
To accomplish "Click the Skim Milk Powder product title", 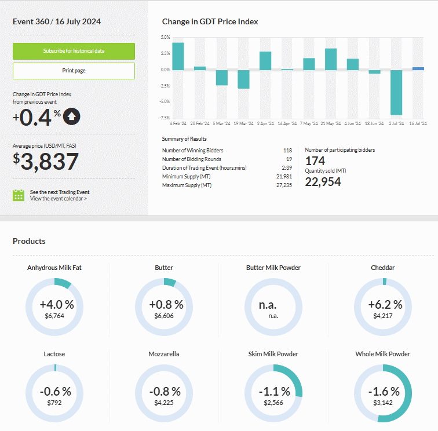I will point(273,354).
